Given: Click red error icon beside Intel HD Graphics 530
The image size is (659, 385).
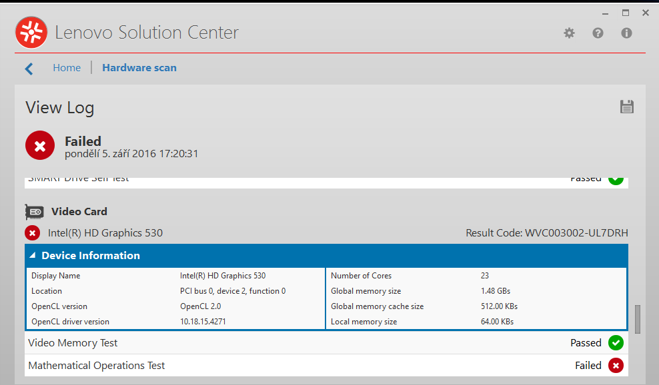Looking at the screenshot, I should click(x=33, y=232).
